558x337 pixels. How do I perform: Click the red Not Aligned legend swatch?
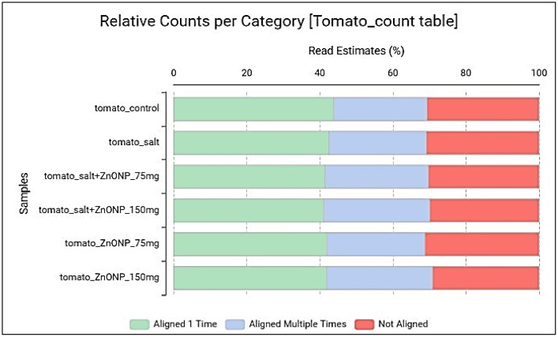pos(365,324)
